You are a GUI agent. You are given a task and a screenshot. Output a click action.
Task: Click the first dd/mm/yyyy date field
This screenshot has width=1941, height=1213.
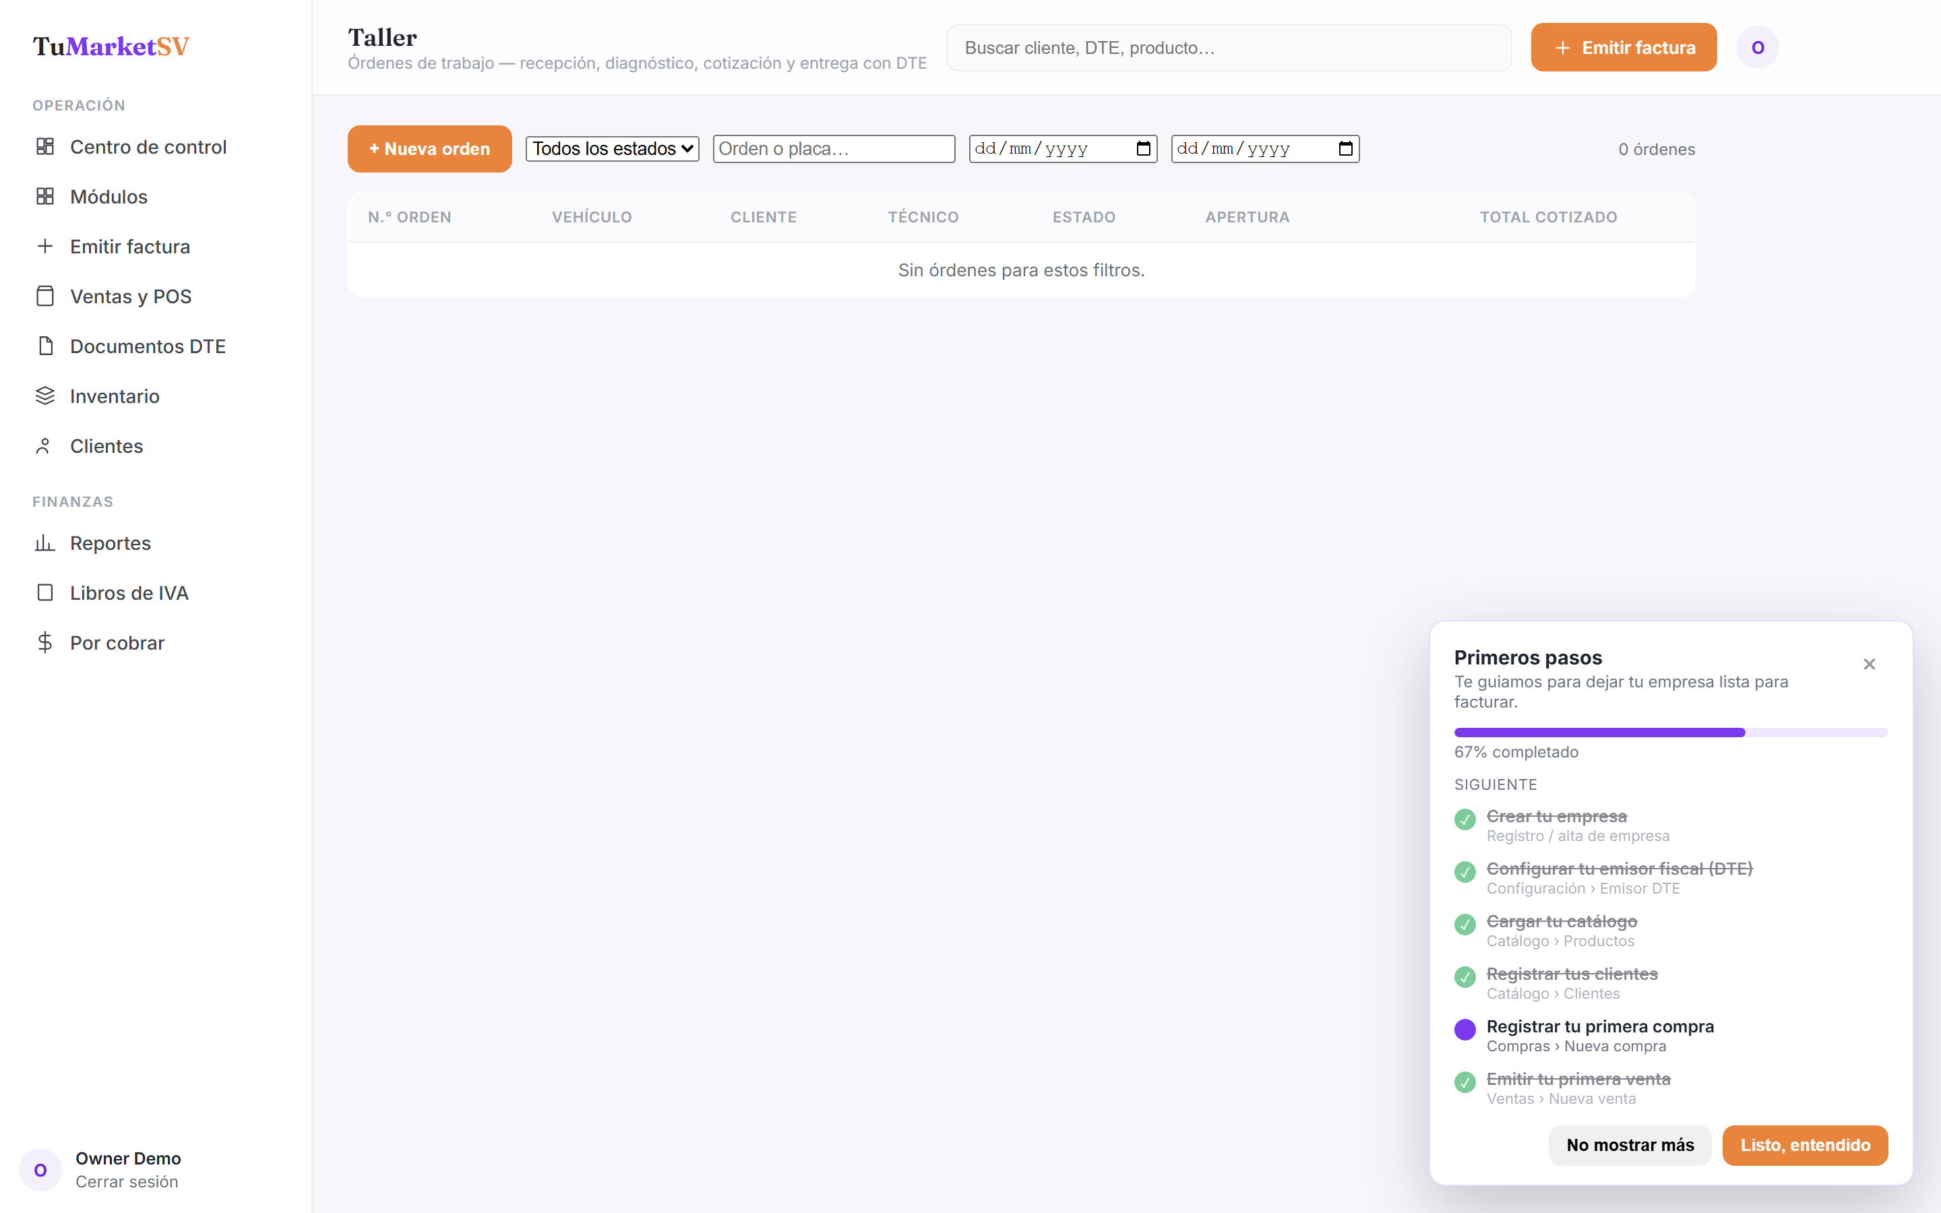tap(1063, 148)
